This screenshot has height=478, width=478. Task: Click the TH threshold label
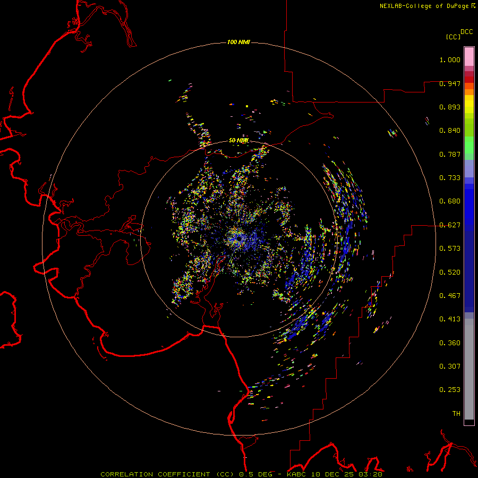(x=456, y=414)
